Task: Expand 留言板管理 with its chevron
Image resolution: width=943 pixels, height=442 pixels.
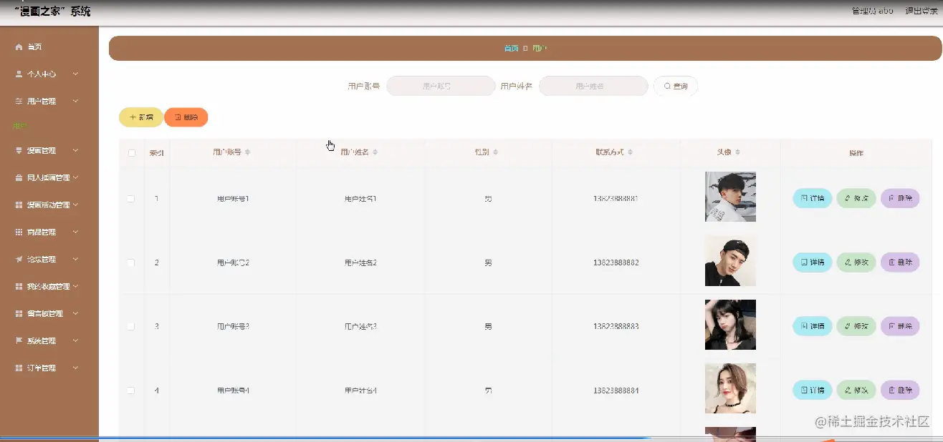Action: coord(75,314)
